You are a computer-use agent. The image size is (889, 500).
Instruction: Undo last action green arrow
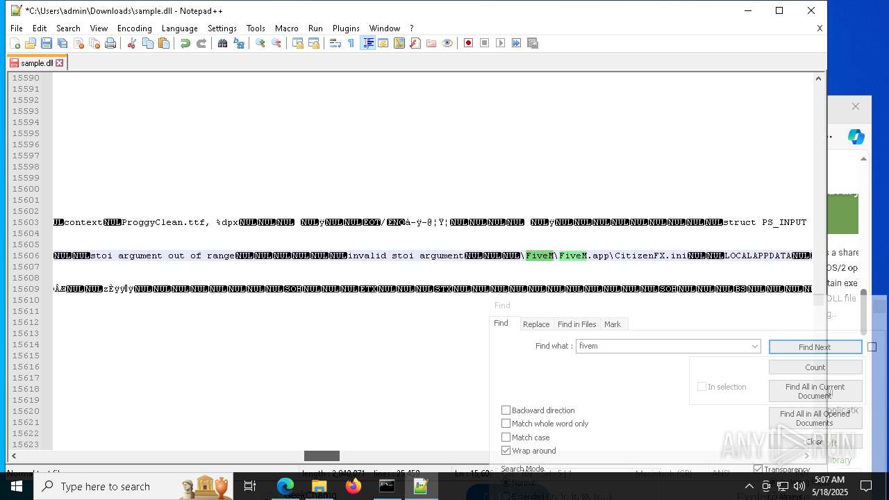(185, 43)
